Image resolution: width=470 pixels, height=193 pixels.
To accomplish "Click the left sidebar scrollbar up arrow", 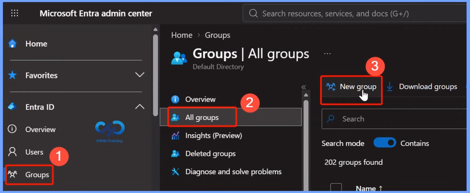I will click(155, 29).
